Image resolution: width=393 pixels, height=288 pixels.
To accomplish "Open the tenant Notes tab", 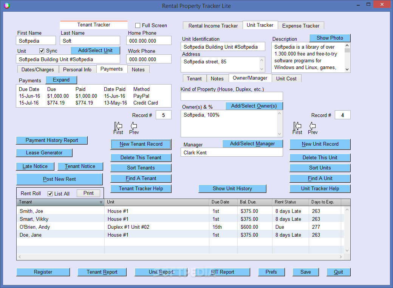I will 138,69.
